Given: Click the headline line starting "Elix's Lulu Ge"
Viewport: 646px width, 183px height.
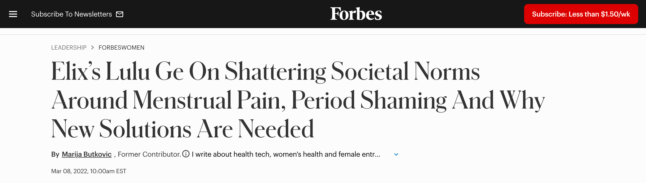Looking at the screenshot, I should [x=265, y=71].
